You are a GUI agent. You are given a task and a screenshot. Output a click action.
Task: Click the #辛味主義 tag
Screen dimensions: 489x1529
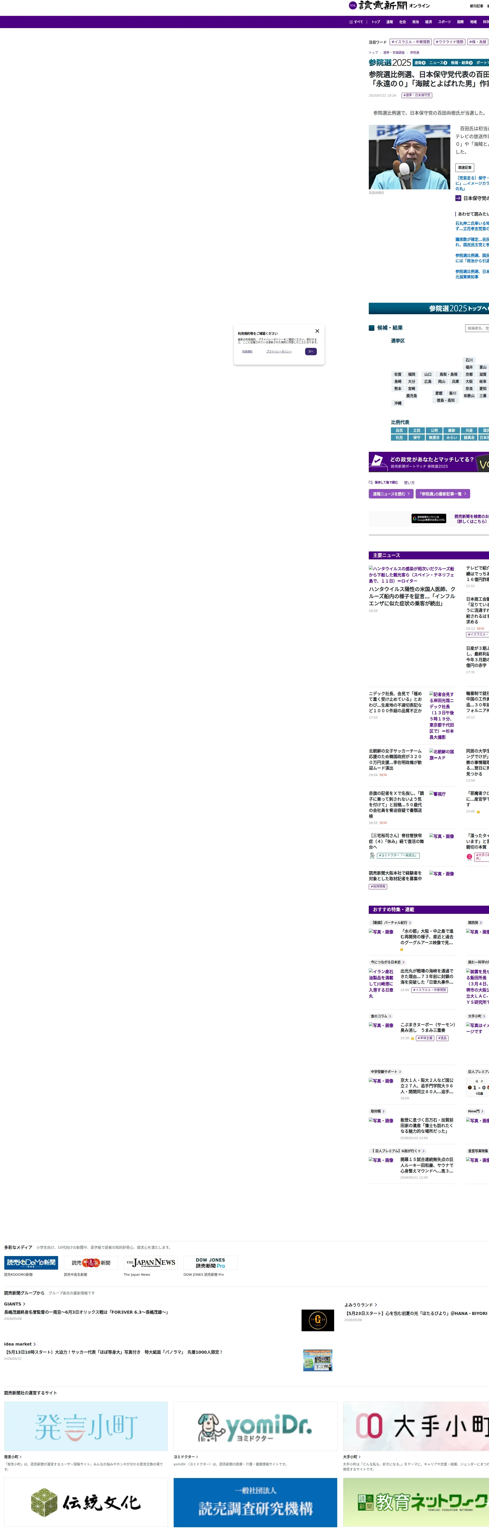click(x=425, y=1038)
